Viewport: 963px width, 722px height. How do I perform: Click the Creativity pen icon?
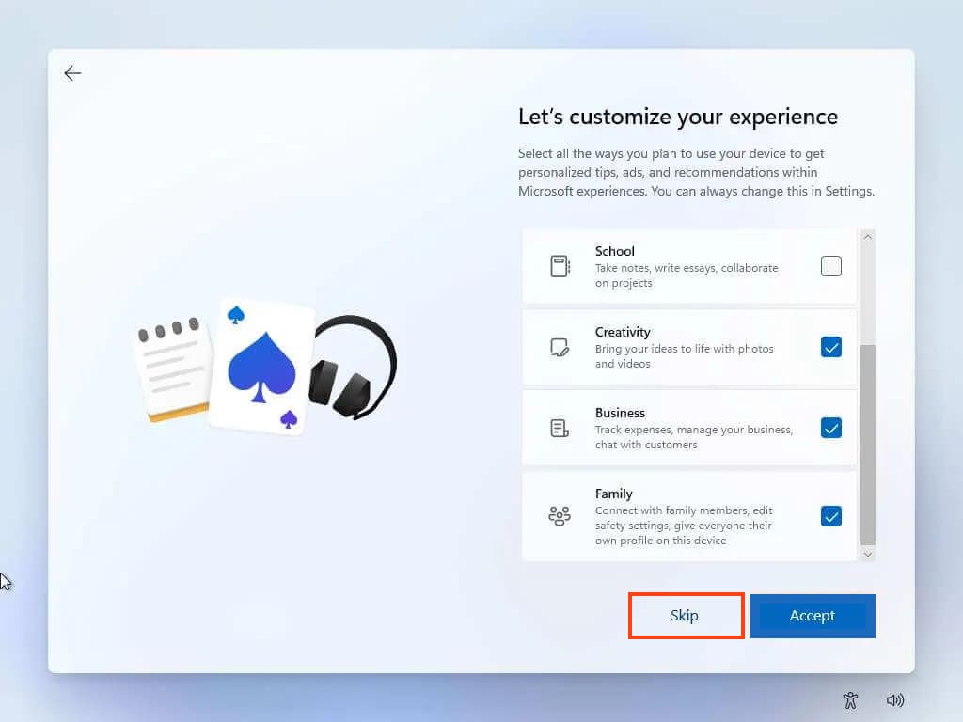pos(560,347)
